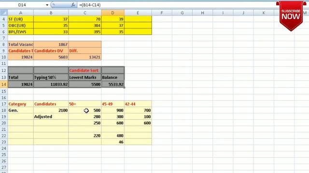Click the Adjusted cell
309x173 pixels.
tap(51, 117)
